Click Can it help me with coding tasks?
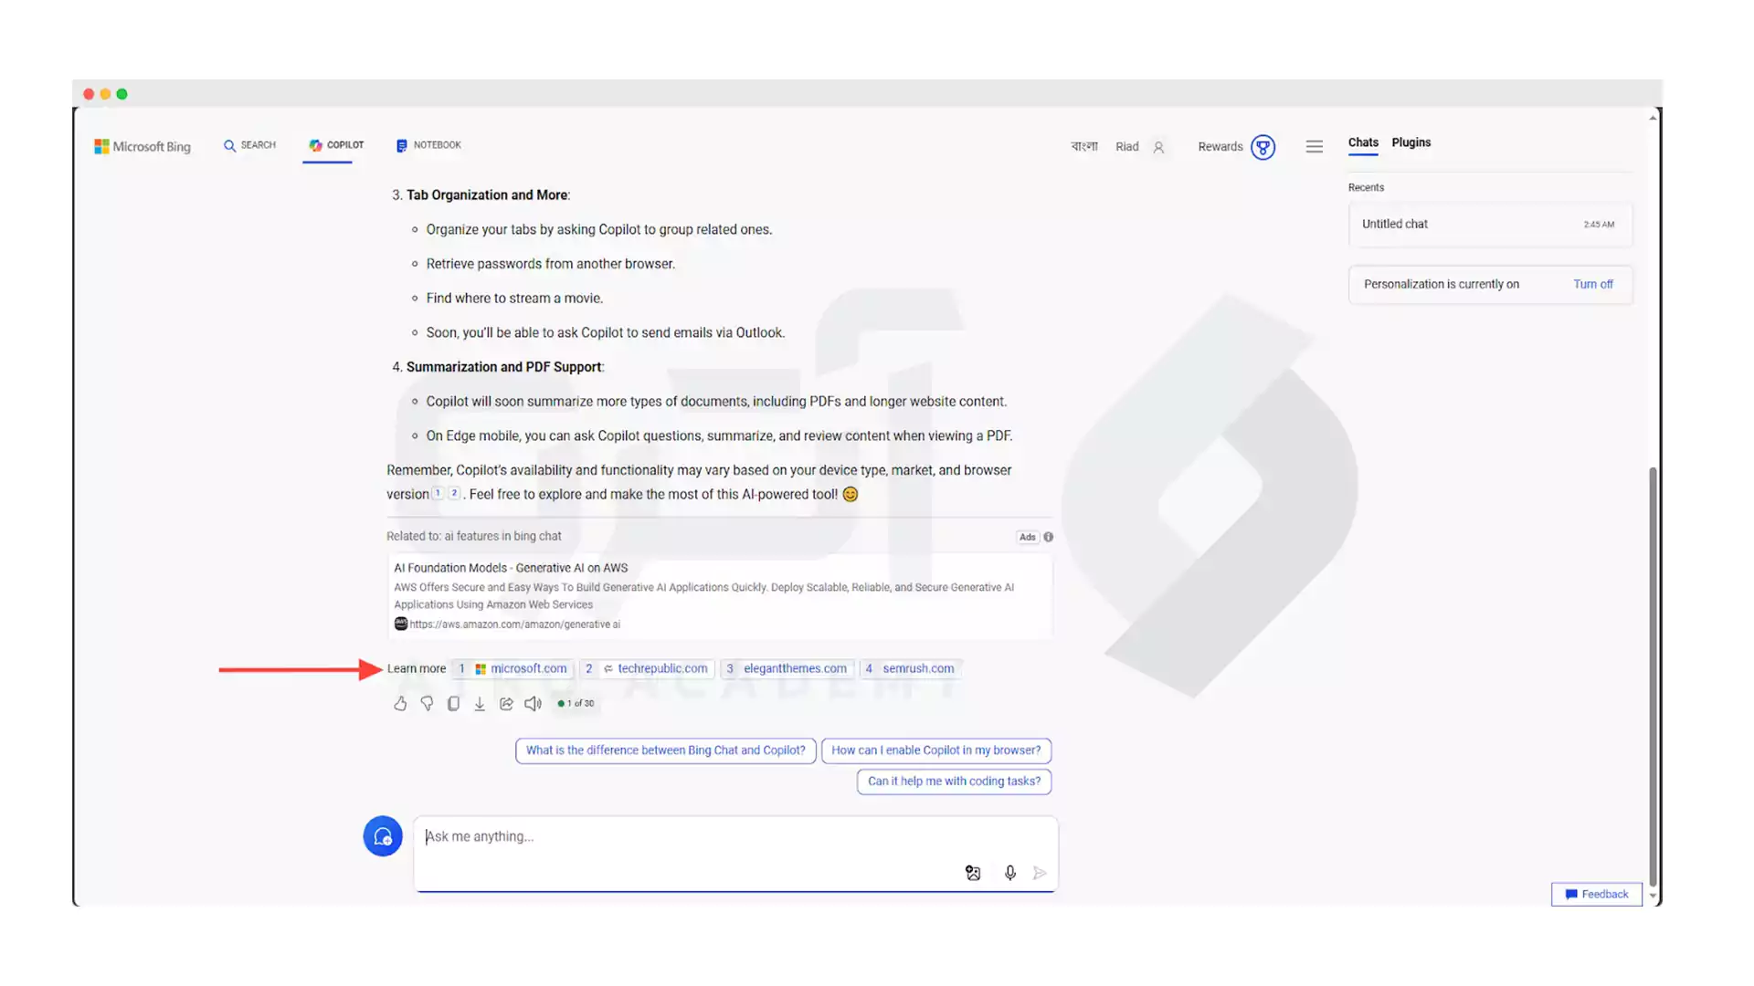Screen dimensions: 1754x986 [x=953, y=781]
